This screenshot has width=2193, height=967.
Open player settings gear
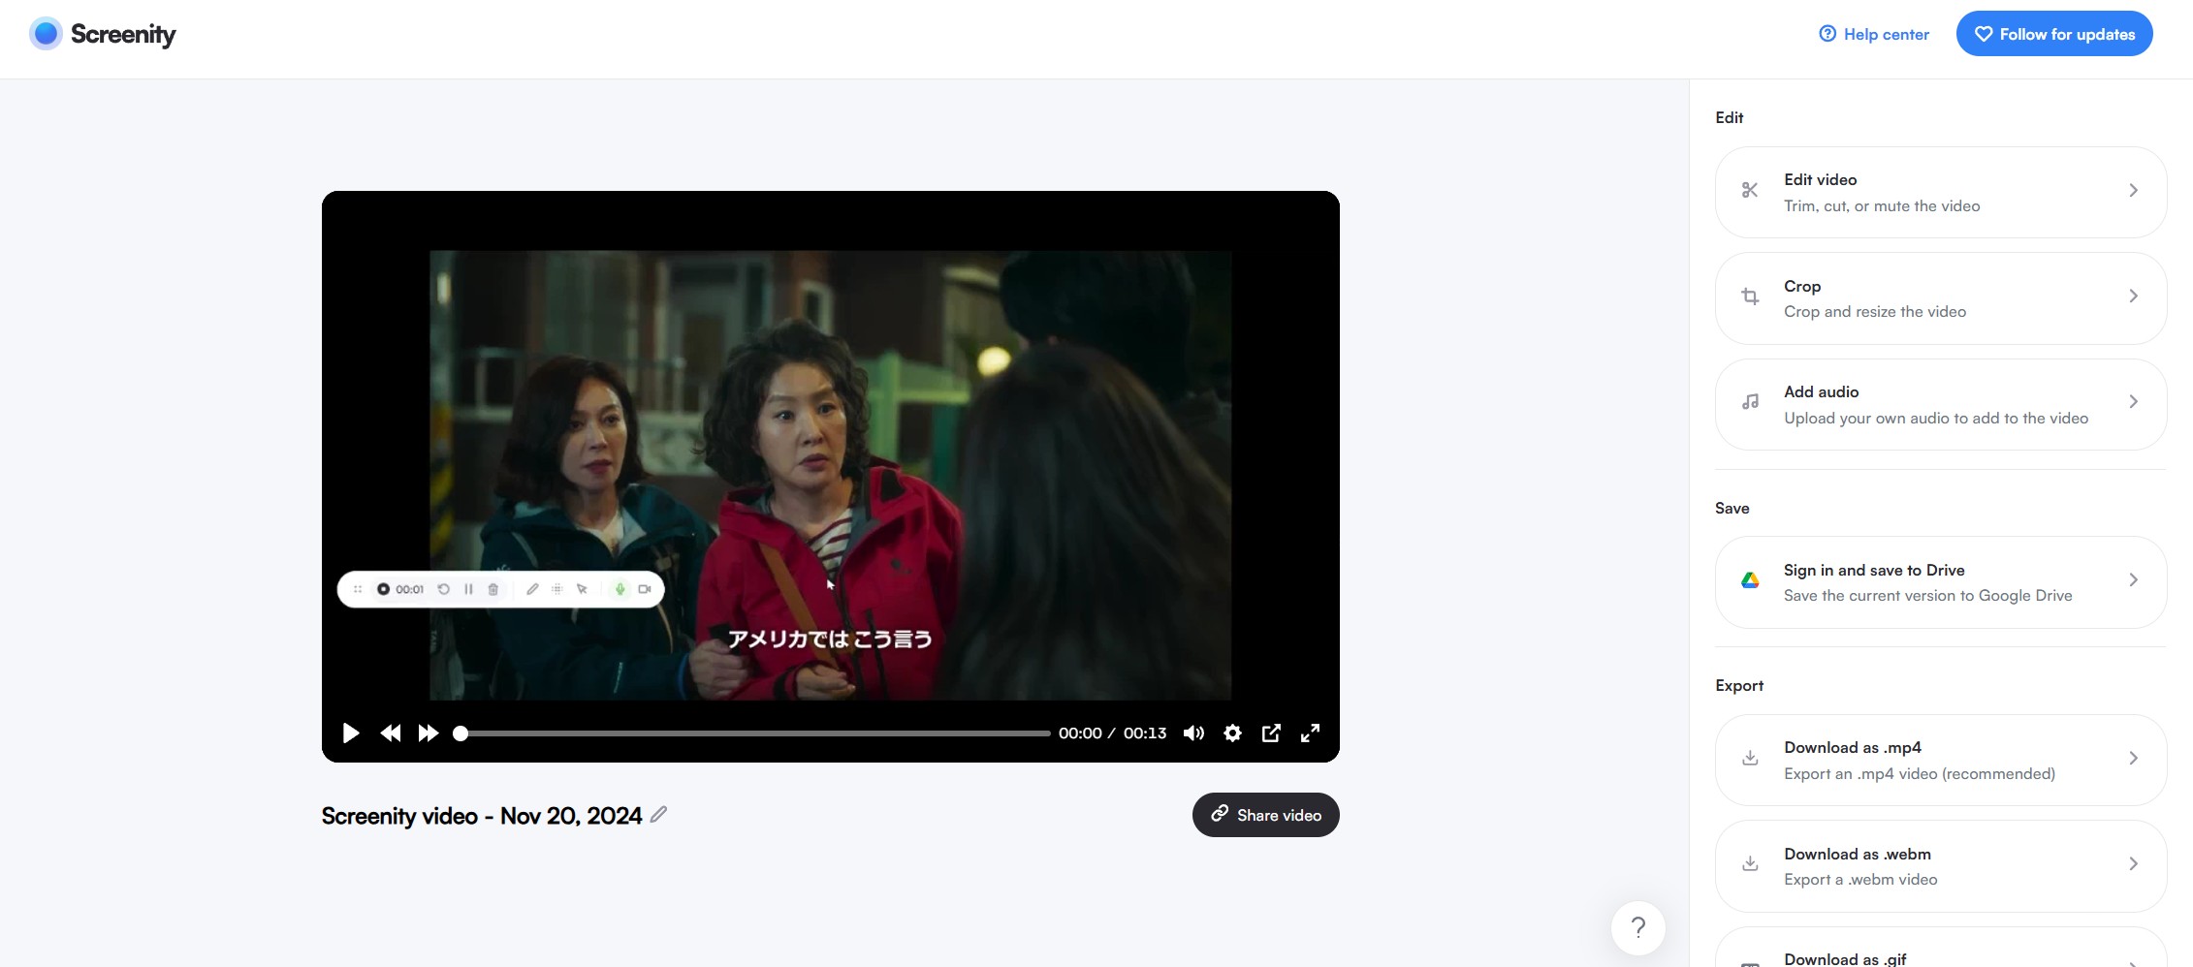pyautogui.click(x=1232, y=733)
